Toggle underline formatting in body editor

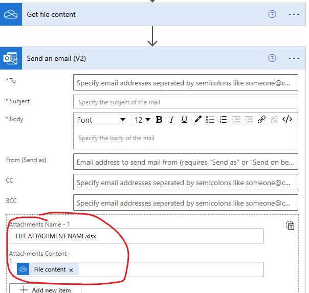[184, 120]
